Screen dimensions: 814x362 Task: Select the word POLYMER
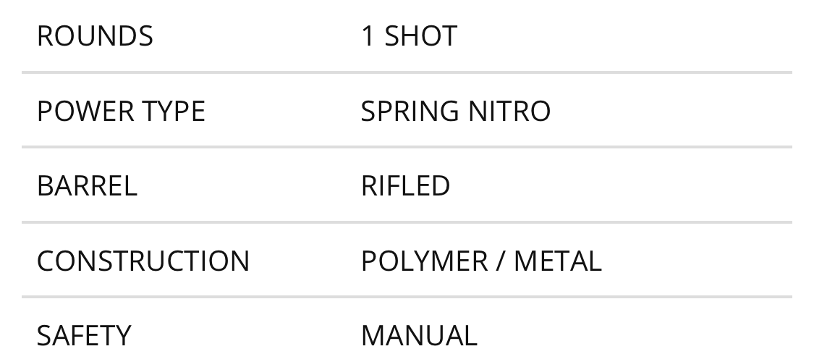(x=424, y=261)
